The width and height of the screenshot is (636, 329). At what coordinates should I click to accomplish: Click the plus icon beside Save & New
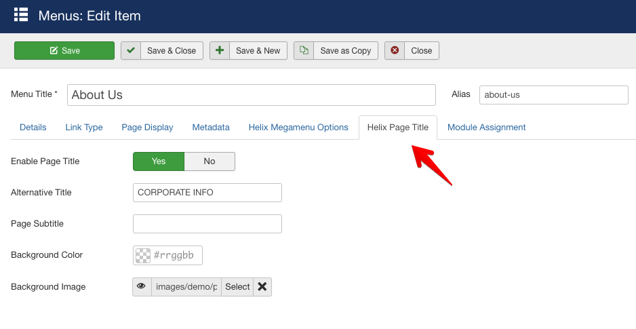tap(220, 51)
